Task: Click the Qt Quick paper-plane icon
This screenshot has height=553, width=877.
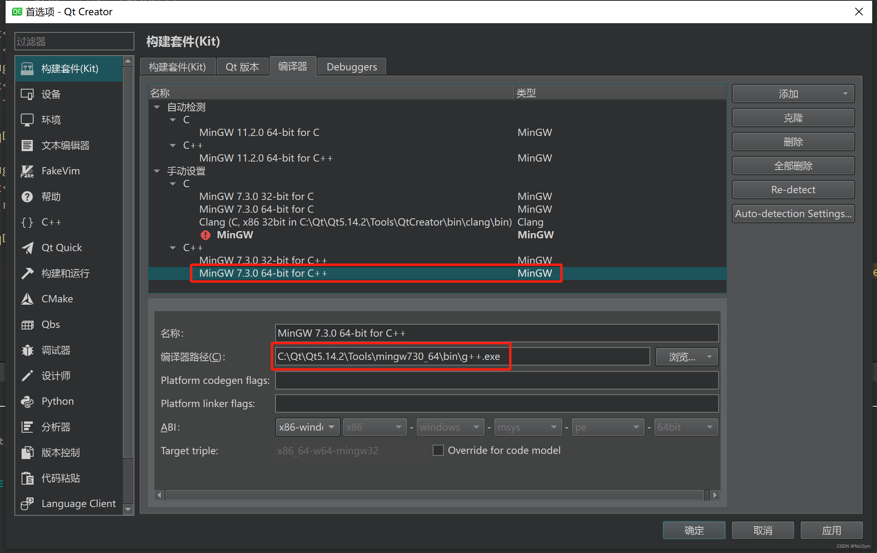Action: pyautogui.click(x=27, y=248)
